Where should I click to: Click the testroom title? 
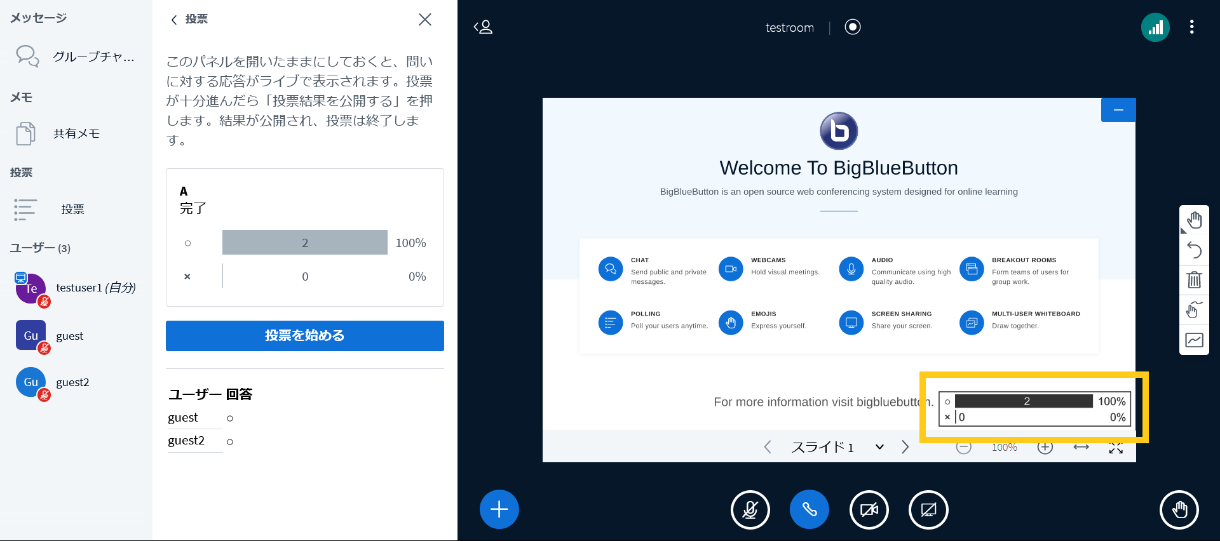789,27
